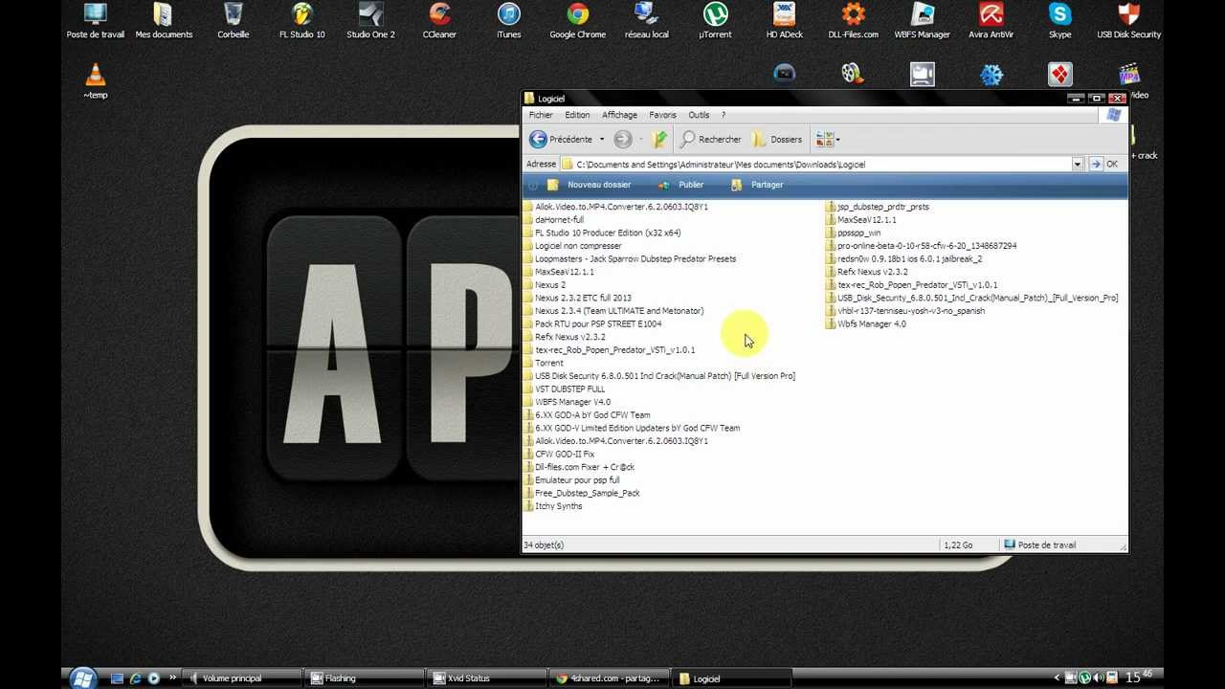
Task: Go up one folder level
Action: (x=659, y=140)
